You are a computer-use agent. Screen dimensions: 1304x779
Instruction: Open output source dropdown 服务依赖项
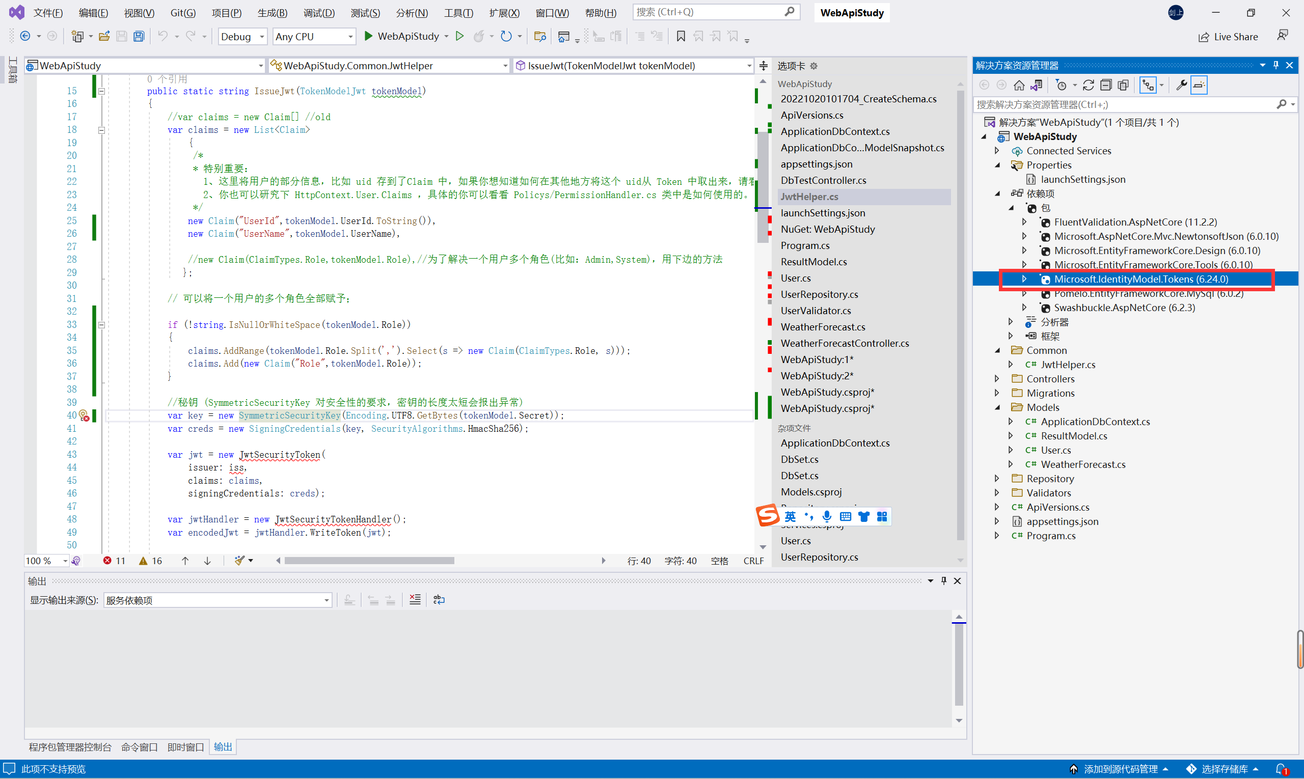point(218,600)
